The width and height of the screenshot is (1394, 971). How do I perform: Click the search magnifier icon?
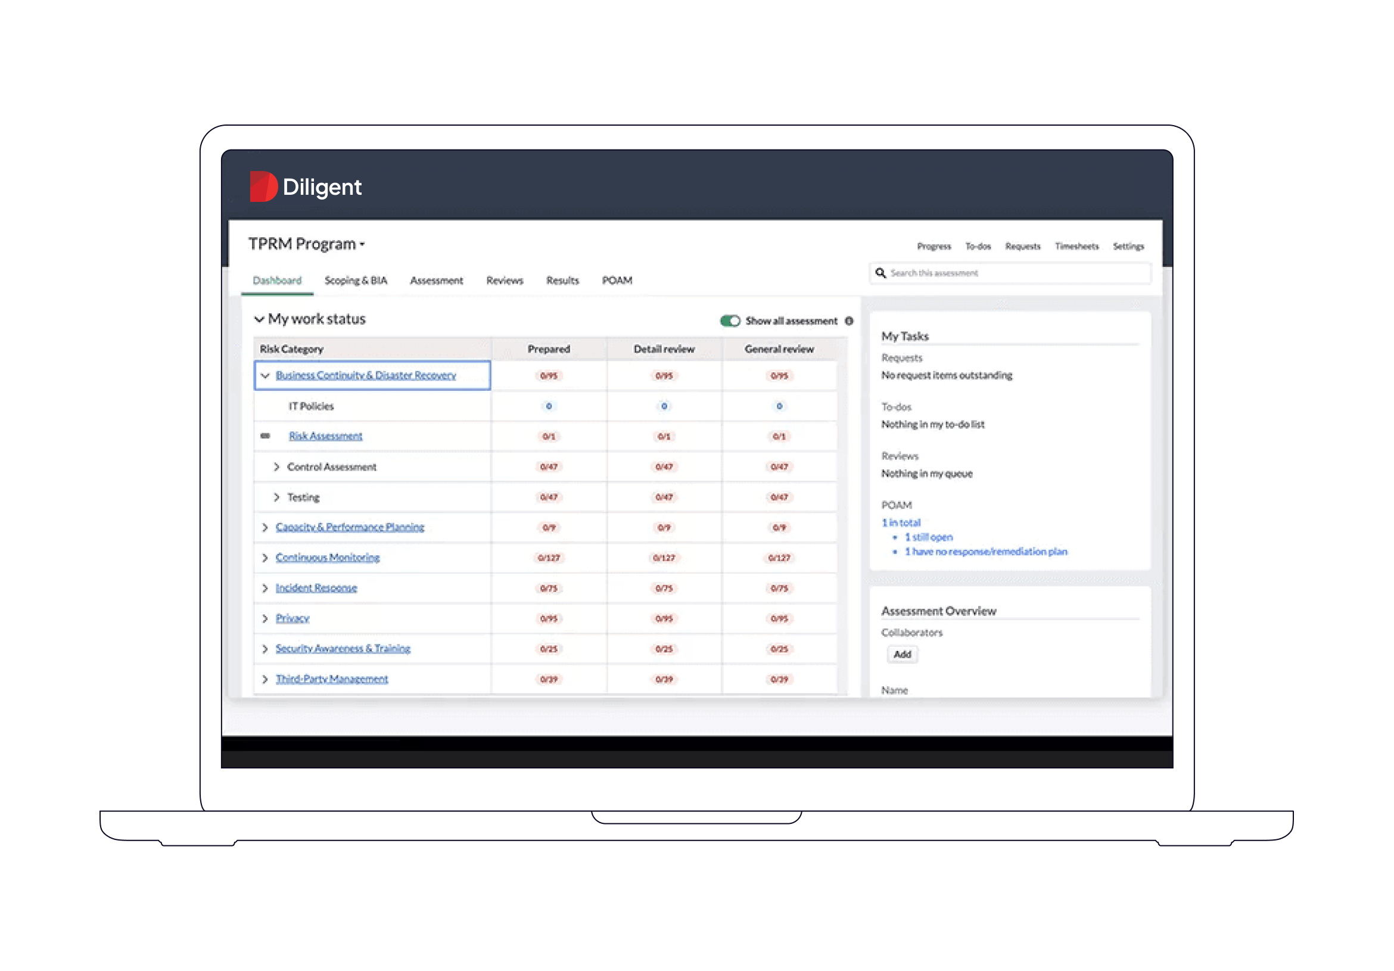(x=880, y=273)
